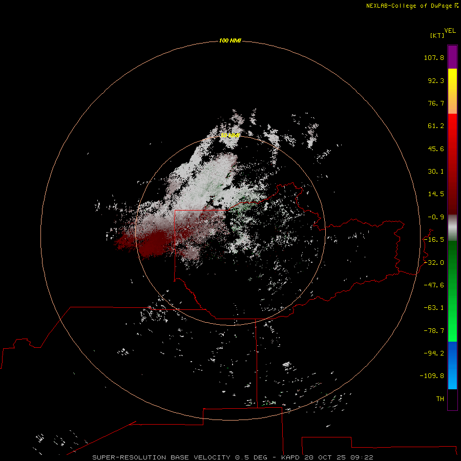The image size is (461, 461).
Task: Click the -47.6 velocity scale value
Action: pos(434,285)
